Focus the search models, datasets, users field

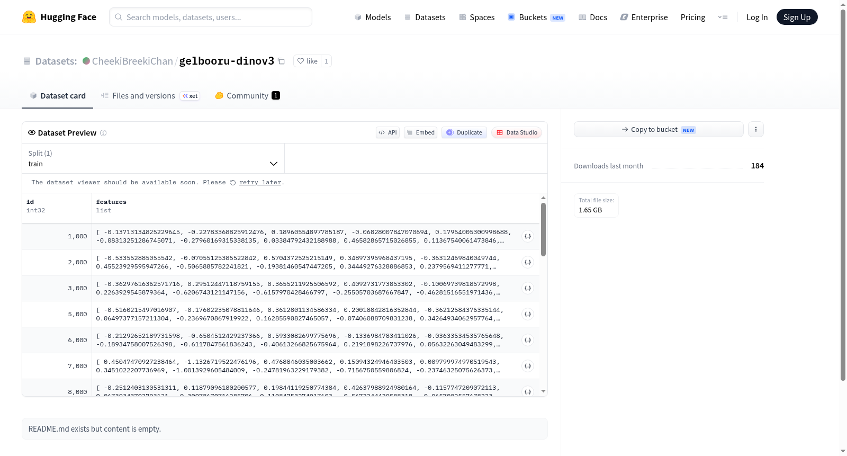(211, 17)
